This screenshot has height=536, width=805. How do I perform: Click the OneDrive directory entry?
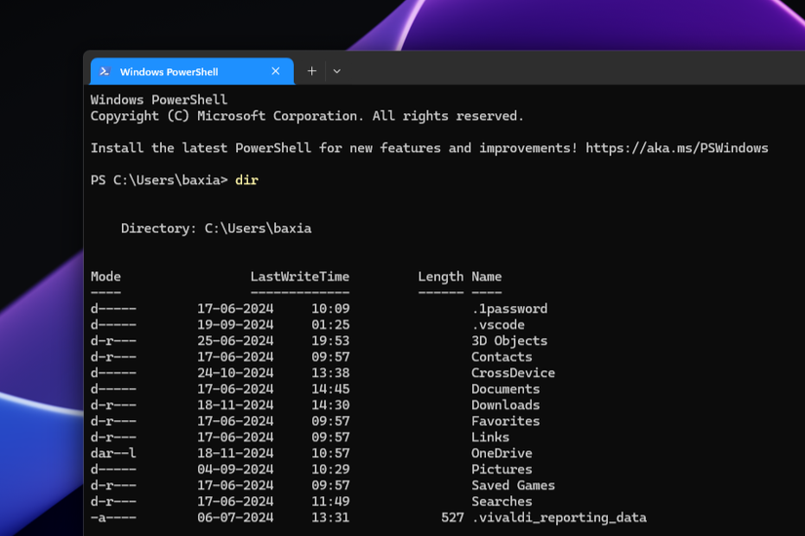coord(502,453)
